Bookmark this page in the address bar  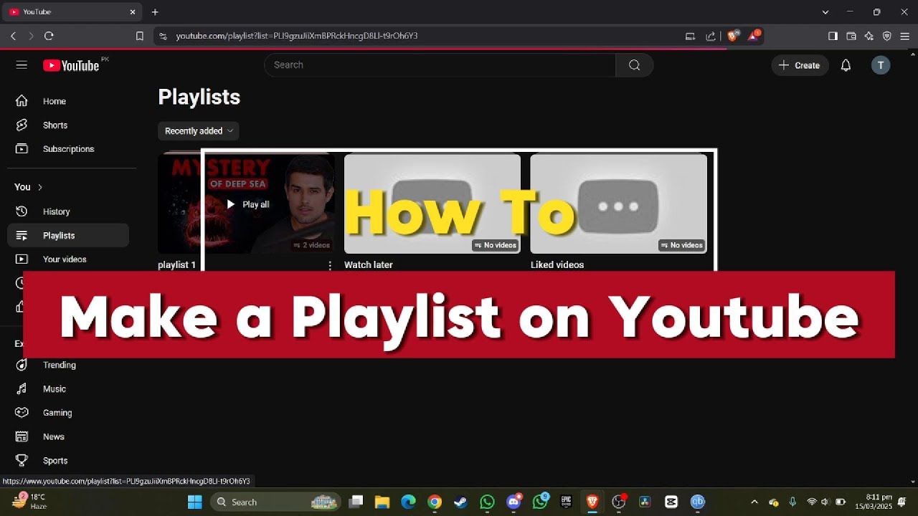[140, 36]
